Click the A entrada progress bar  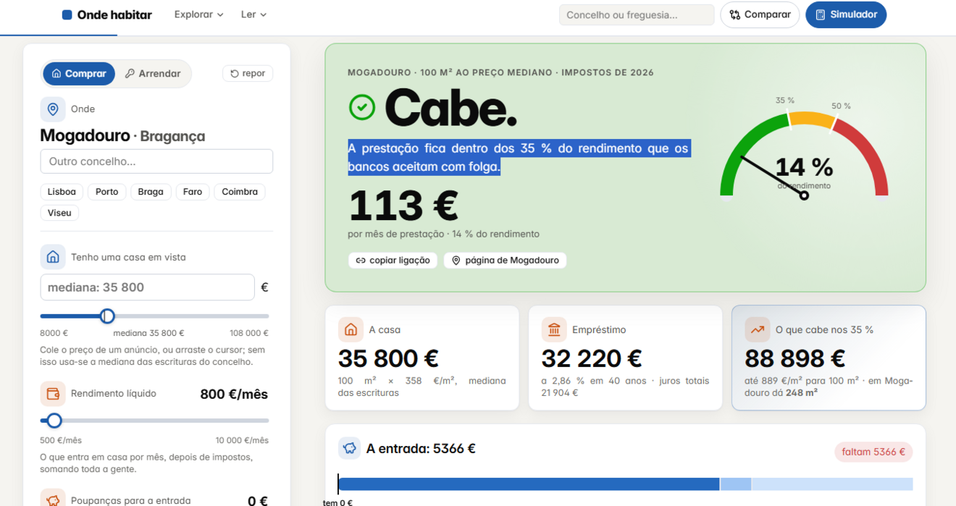(x=625, y=484)
